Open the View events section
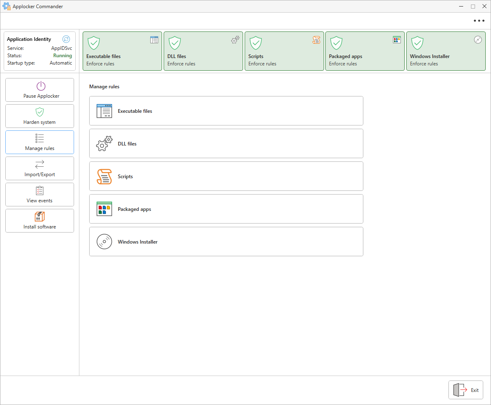 click(40, 195)
